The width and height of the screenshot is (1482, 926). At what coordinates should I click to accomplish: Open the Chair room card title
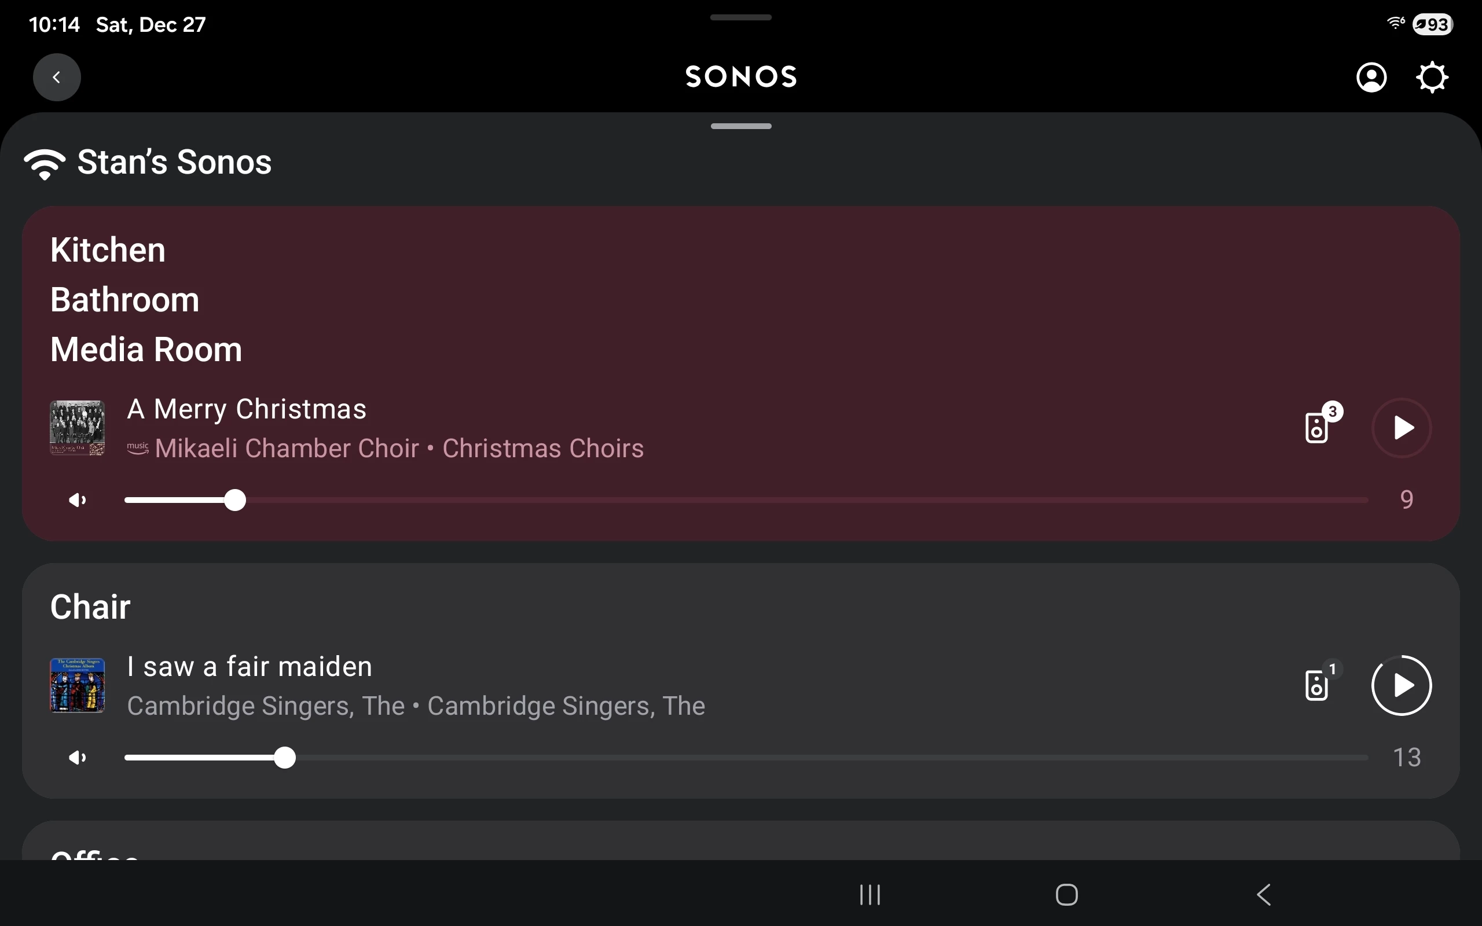(x=91, y=607)
